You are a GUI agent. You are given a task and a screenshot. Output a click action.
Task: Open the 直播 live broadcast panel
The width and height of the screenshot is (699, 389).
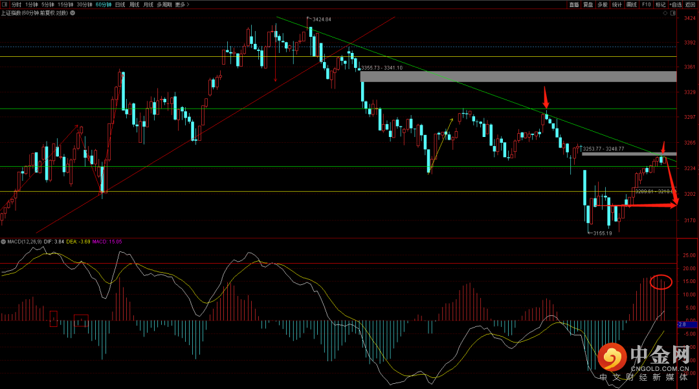point(574,5)
